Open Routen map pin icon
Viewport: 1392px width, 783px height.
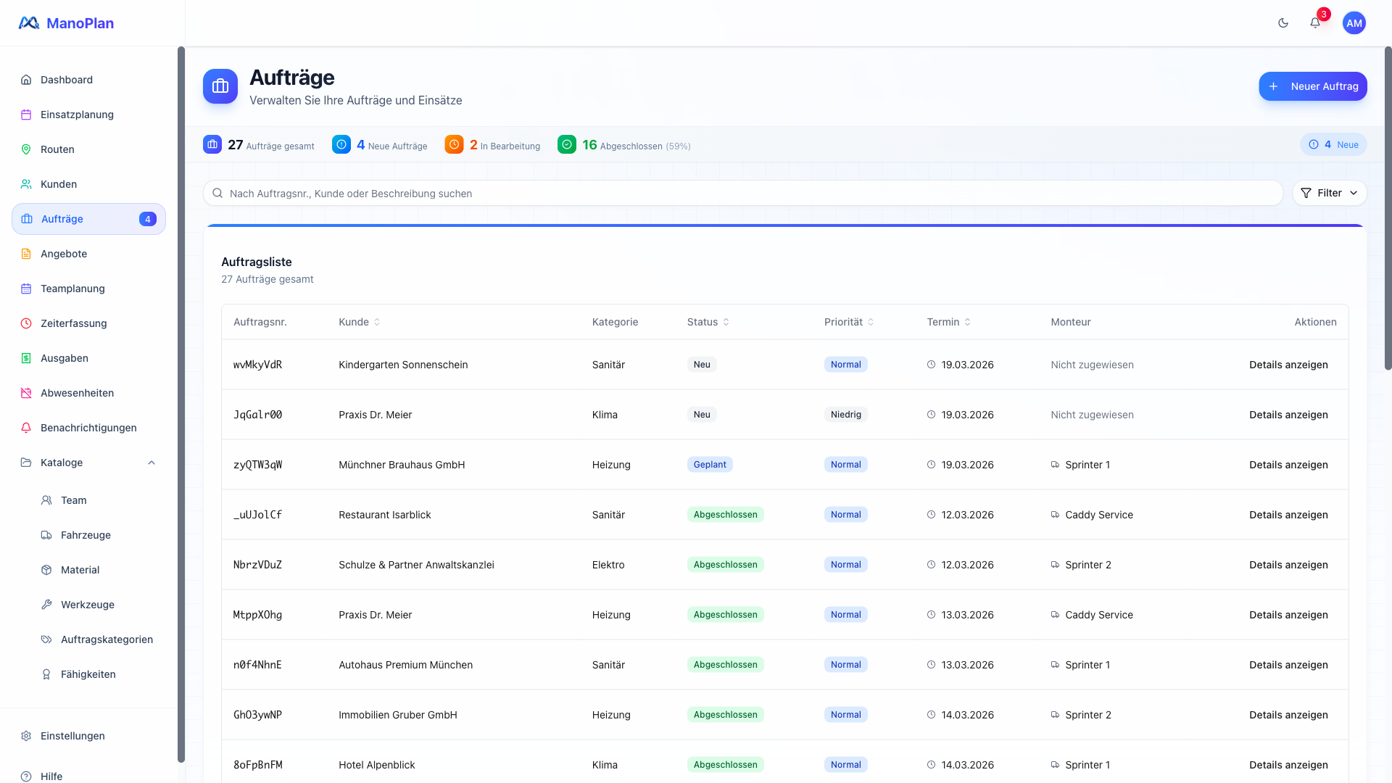(x=26, y=149)
